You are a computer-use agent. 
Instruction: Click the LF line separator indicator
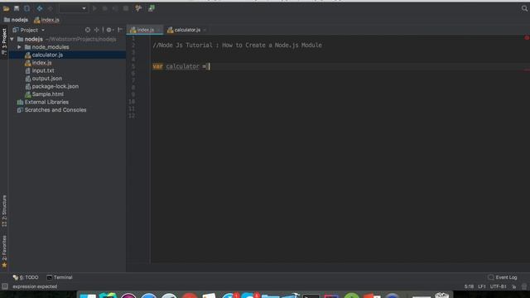(x=482, y=286)
